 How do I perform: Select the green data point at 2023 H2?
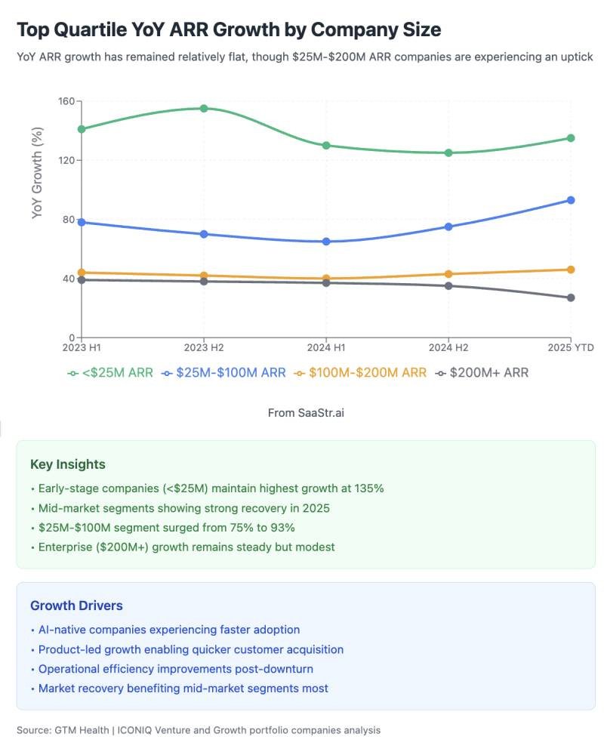pyautogui.click(x=204, y=109)
